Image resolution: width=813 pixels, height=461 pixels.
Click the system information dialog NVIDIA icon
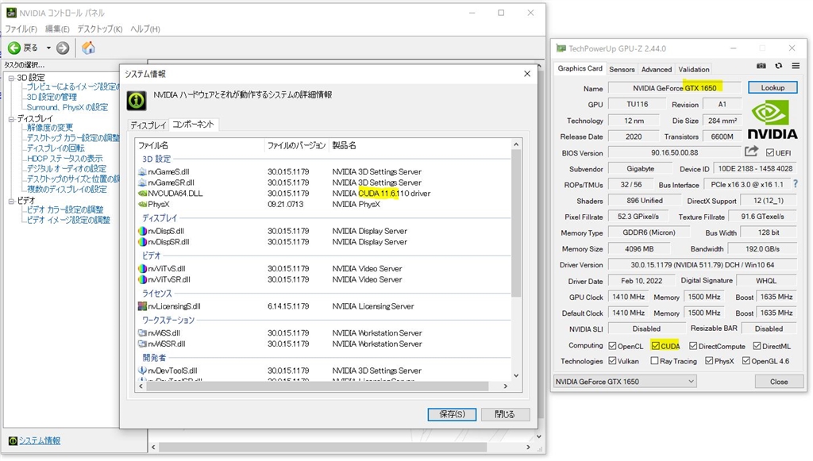coord(137,101)
